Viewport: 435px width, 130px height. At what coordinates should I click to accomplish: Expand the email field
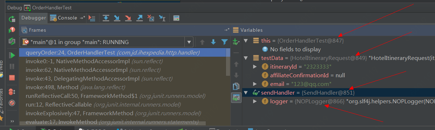255,84
